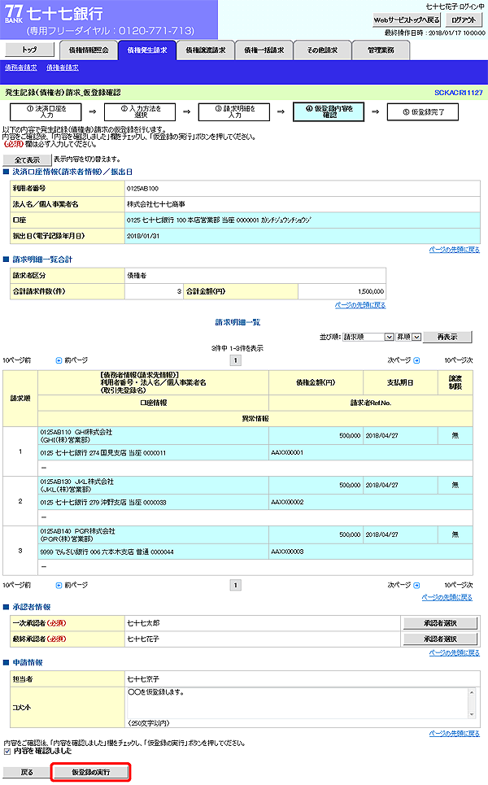Viewport: 488px width, 785px height.
Task: Click the 債務者請求 submenu link
Action: (21, 68)
